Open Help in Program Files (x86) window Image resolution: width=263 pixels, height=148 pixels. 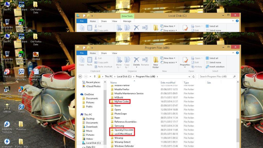pyautogui.click(x=237, y=53)
